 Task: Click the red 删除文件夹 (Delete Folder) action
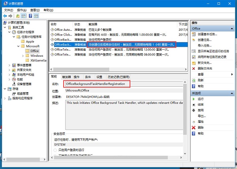(x=206, y=69)
